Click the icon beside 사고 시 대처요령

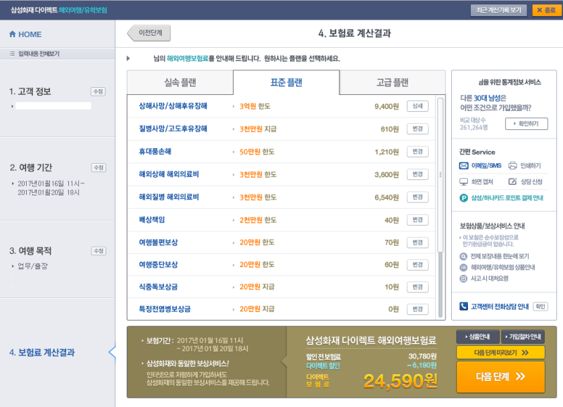464,278
